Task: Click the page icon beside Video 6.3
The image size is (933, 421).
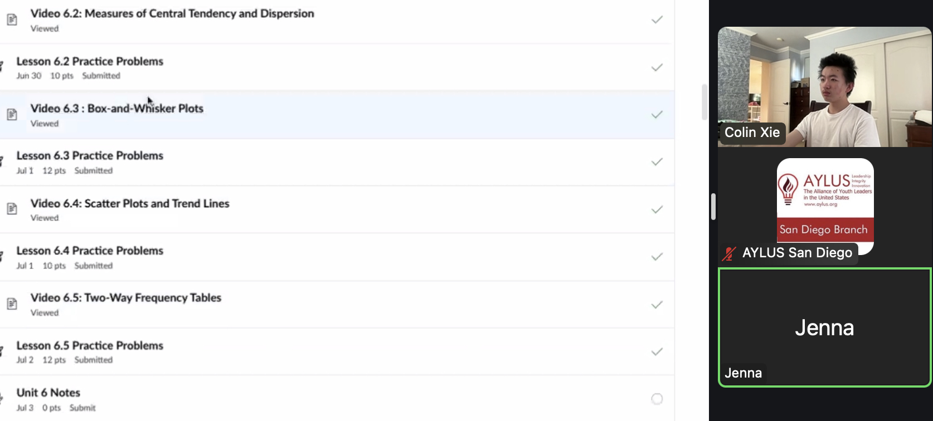Action: [12, 115]
